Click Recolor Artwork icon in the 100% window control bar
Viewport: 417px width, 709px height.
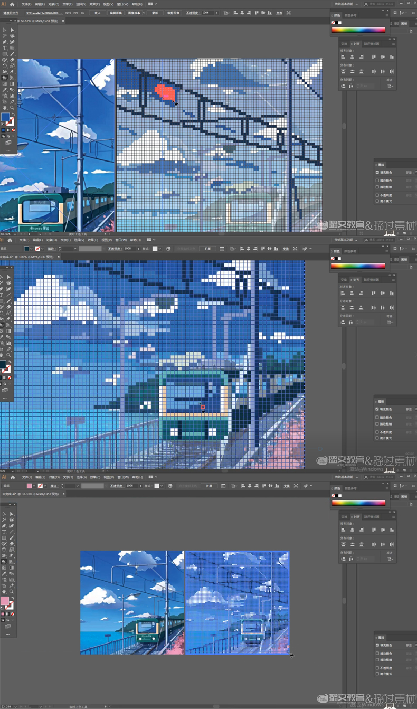pos(168,249)
